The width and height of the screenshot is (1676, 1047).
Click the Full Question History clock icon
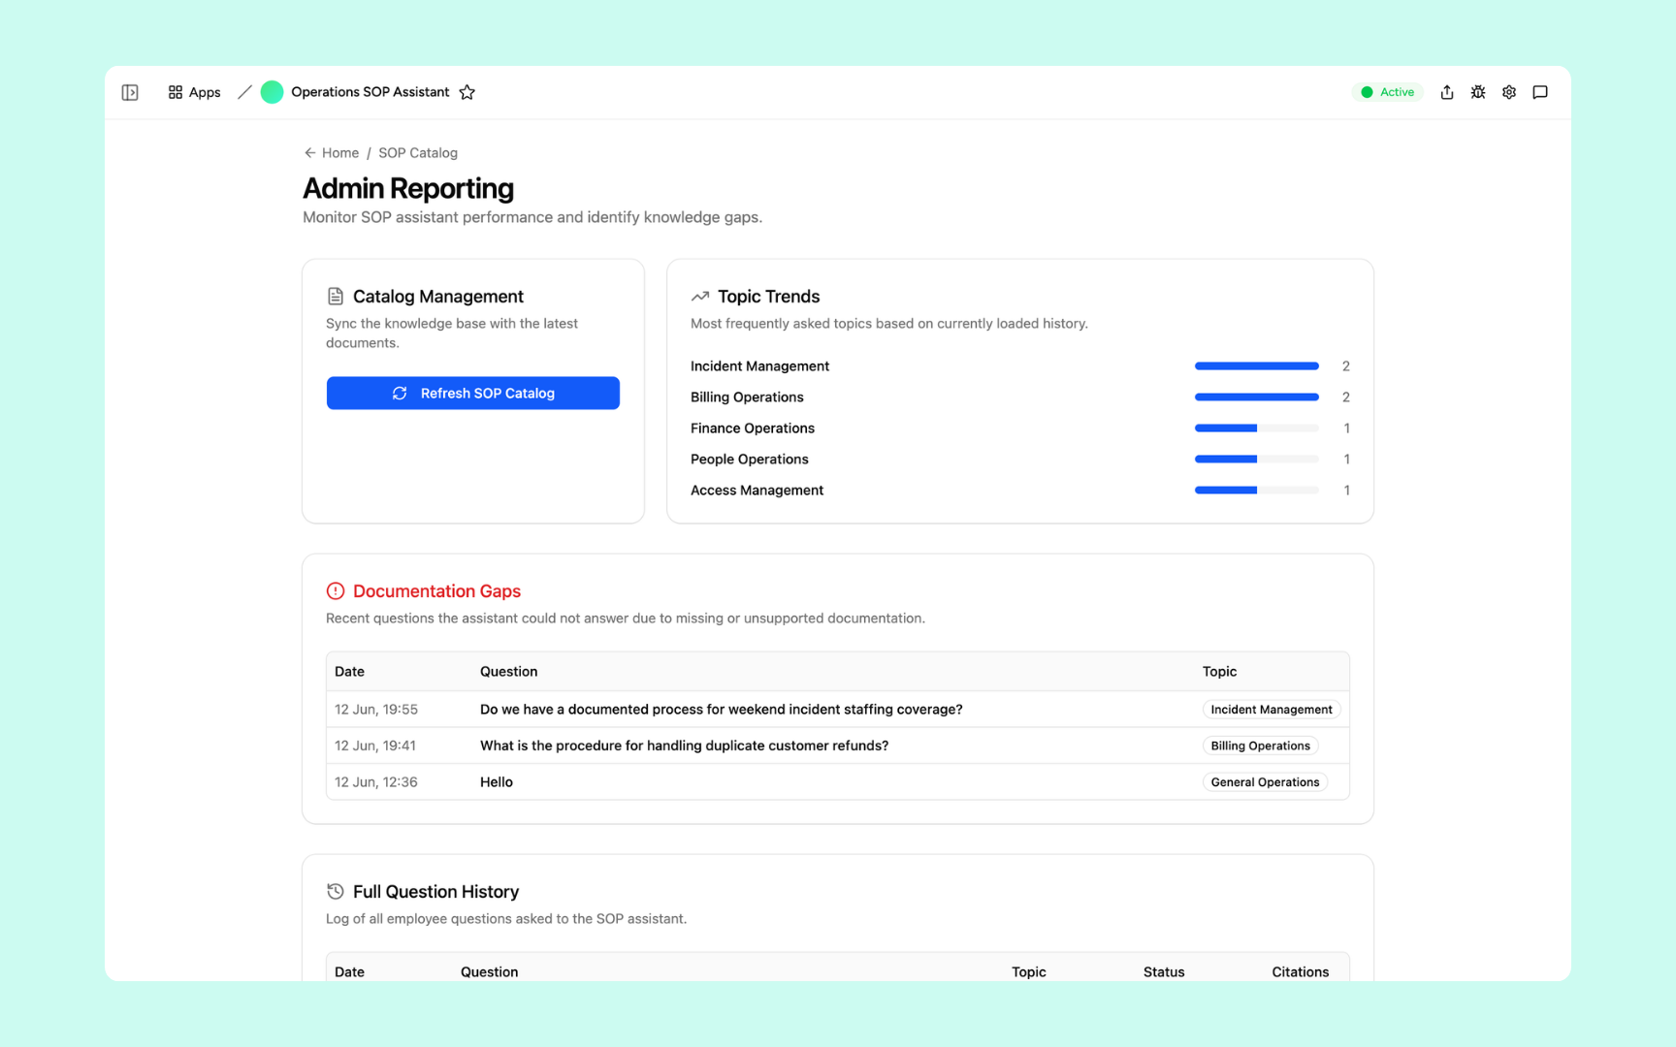point(336,892)
